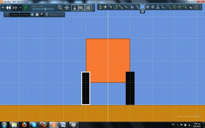This screenshot has width=205, height=128.
Task: Click the Undo double-arrow button
Action: 8,8
